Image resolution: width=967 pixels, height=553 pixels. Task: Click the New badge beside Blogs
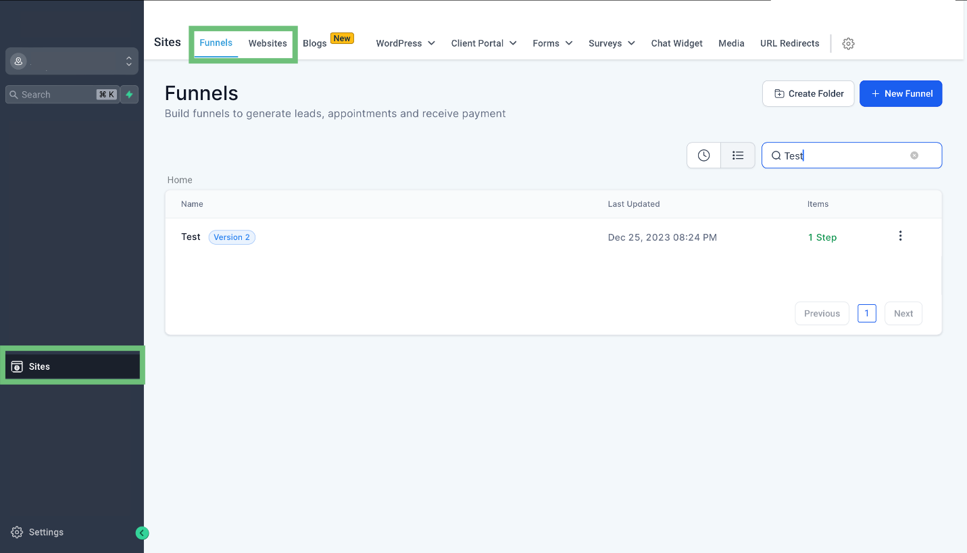tap(342, 39)
